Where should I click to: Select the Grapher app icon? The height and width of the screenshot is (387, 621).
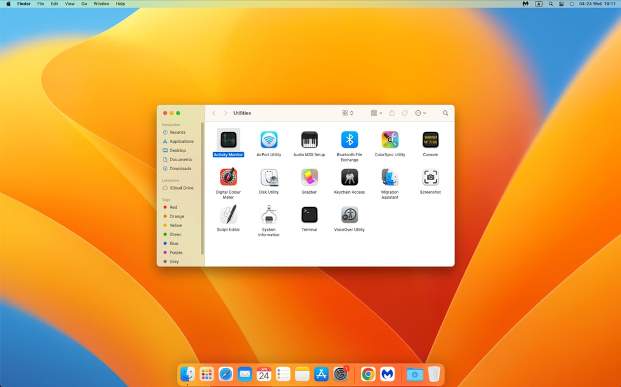(x=309, y=177)
